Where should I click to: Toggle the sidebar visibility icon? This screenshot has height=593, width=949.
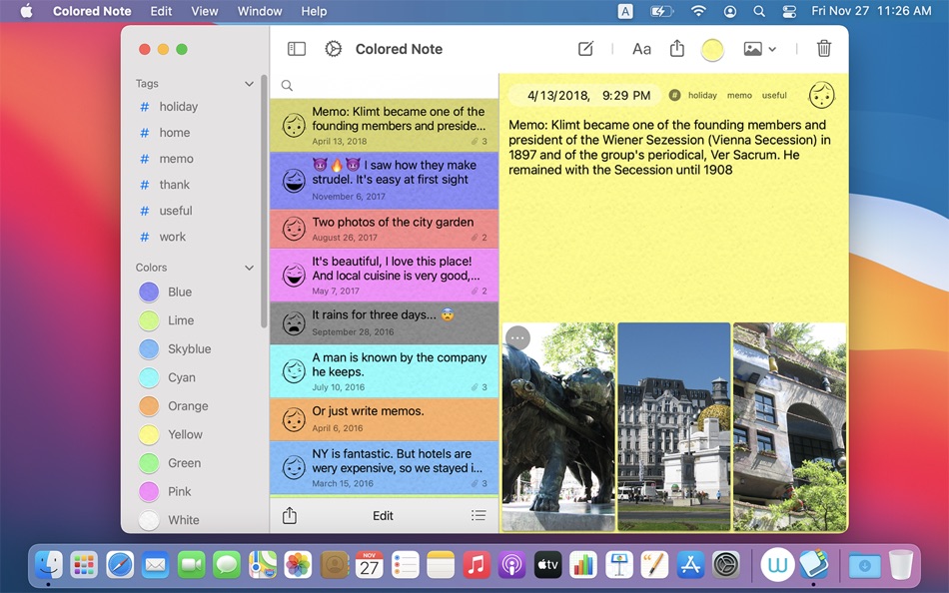point(295,48)
